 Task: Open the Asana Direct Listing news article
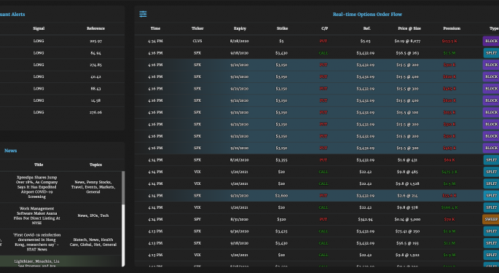(x=37, y=215)
